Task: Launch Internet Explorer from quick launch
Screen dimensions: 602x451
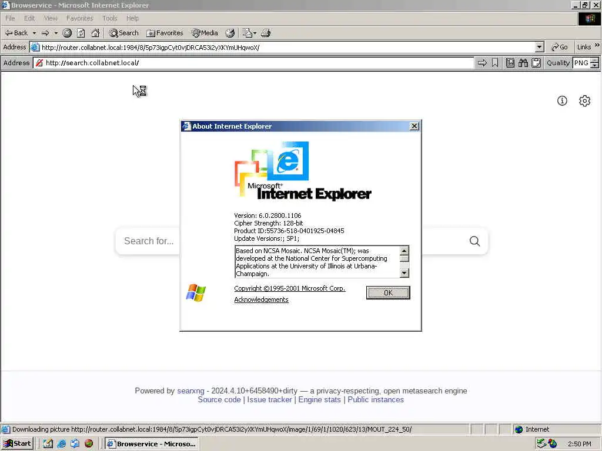Action: (61, 443)
